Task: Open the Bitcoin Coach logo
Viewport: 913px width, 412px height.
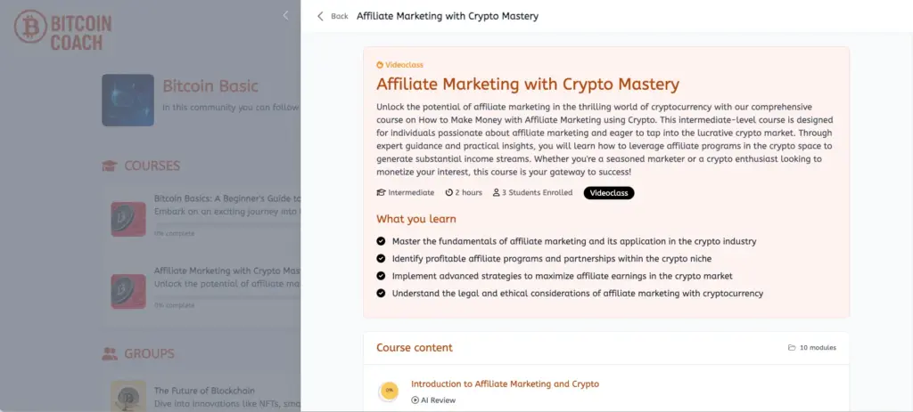Action: point(62,30)
